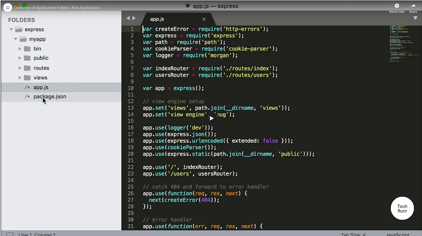Expand the bin folder triangle
Image resolution: width=422 pixels, height=236 pixels.
[x=20, y=49]
